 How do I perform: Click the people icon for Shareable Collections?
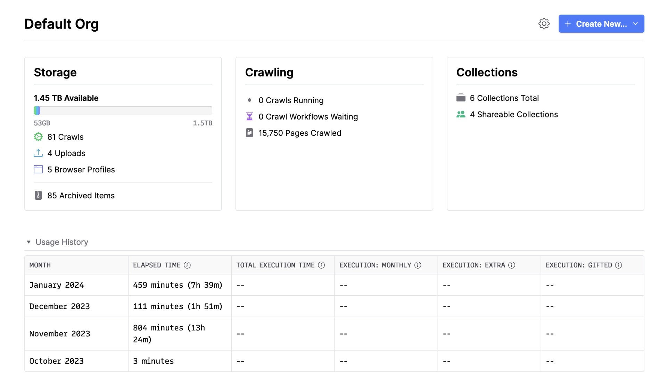pyautogui.click(x=461, y=114)
